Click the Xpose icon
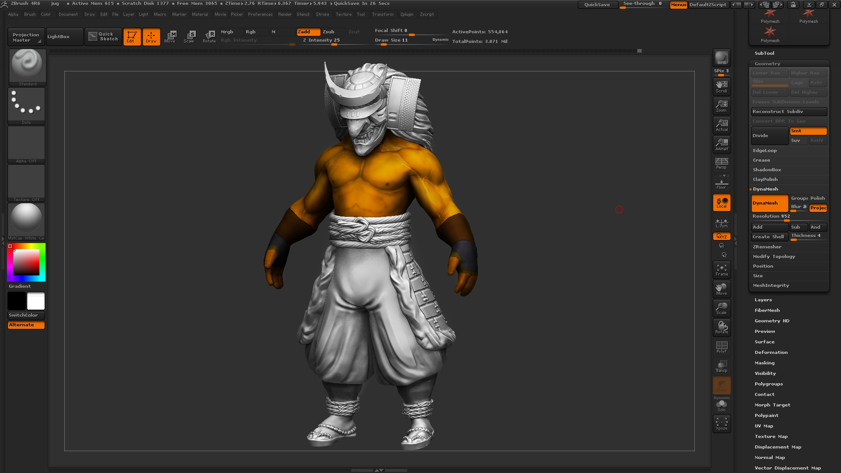Image resolution: width=841 pixels, height=473 pixels. point(721,424)
